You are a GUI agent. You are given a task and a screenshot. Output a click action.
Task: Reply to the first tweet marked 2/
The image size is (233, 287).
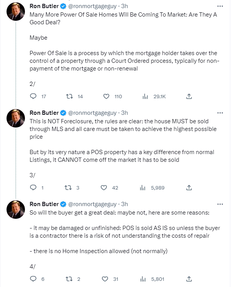tap(33, 97)
